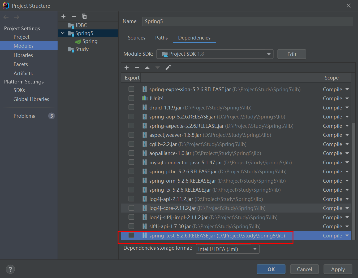This screenshot has height=278, width=358.
Task: Collapse the Spring5 module tree node
Action: [x=63, y=33]
